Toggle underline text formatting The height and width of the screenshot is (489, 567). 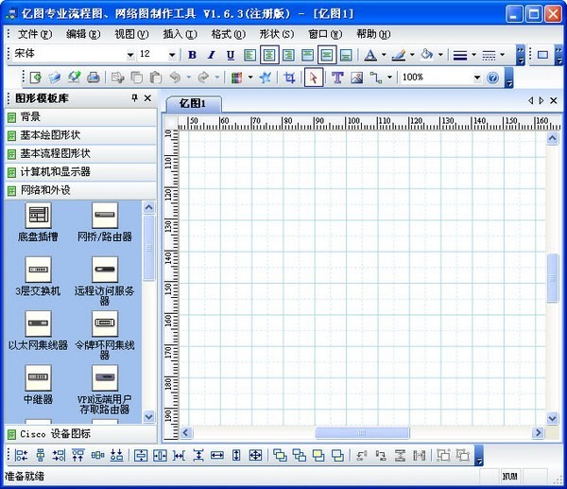click(231, 55)
